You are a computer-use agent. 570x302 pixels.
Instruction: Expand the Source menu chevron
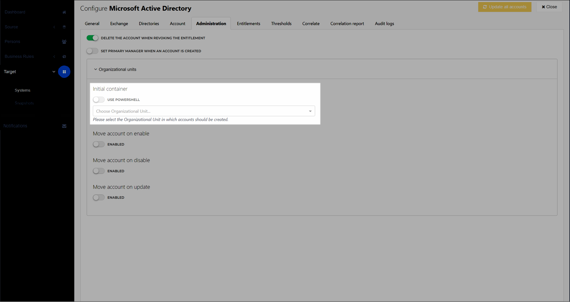click(54, 27)
